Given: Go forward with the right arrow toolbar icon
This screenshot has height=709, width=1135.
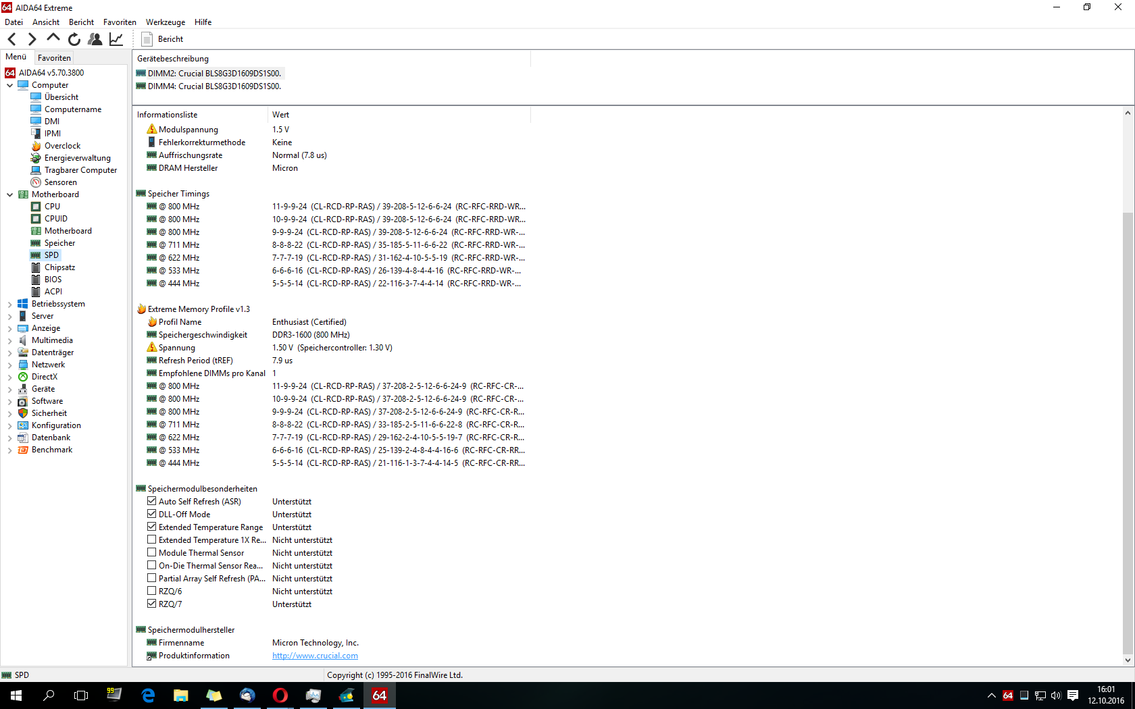Looking at the screenshot, I should [x=32, y=39].
